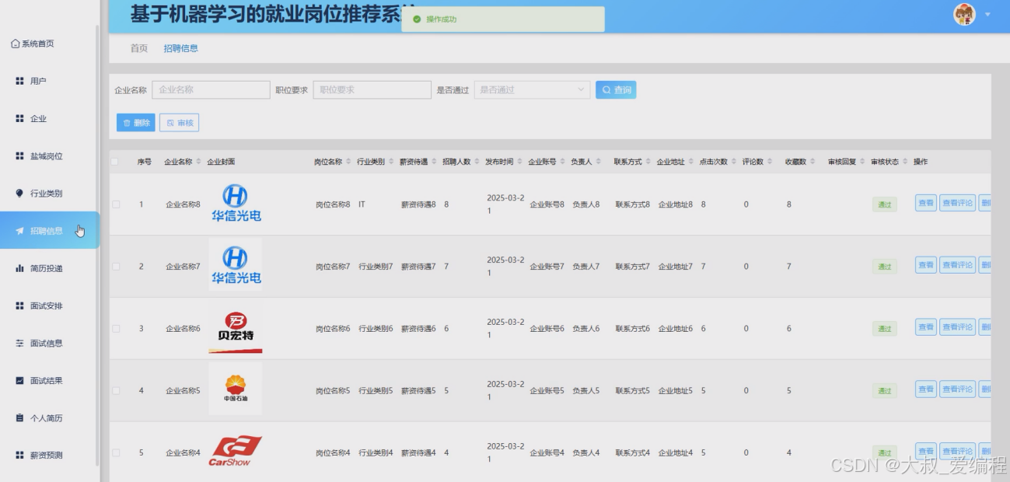Check the row for 企业名称8
Screen dimensions: 1010x482
click(x=116, y=204)
